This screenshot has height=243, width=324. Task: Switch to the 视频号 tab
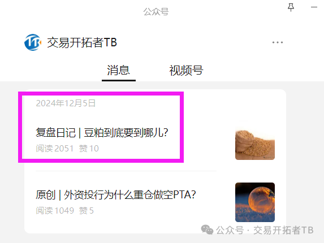pyautogui.click(x=186, y=70)
